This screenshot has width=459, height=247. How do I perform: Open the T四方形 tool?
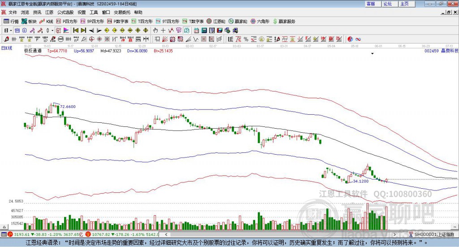click(x=142, y=22)
